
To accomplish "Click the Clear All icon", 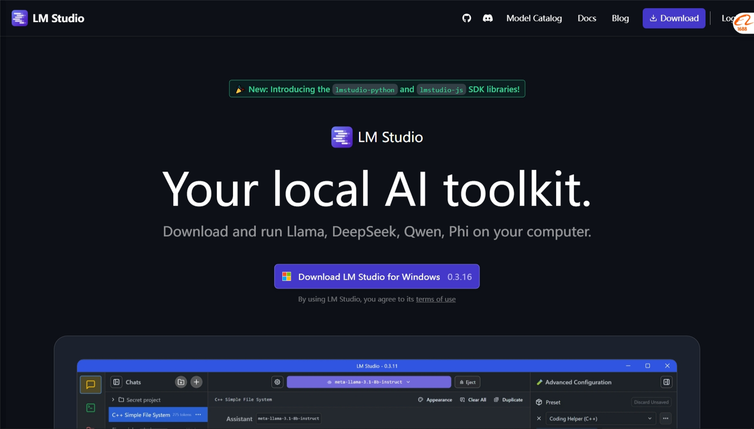I will [473, 399].
